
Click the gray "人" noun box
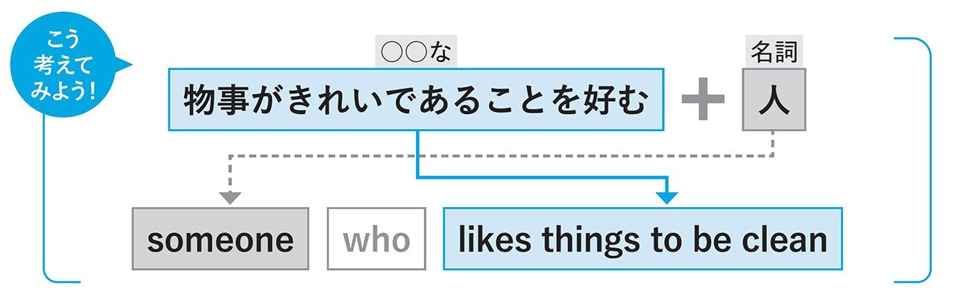[x=774, y=102]
